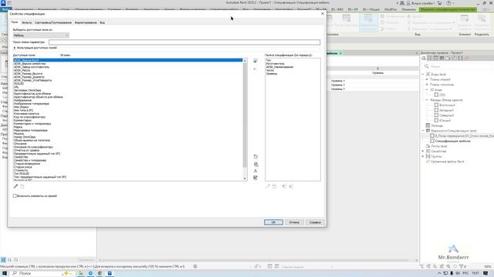Select 'ADSK_Масса' in available fields
The height and width of the screenshot is (277, 494).
[x=22, y=70]
